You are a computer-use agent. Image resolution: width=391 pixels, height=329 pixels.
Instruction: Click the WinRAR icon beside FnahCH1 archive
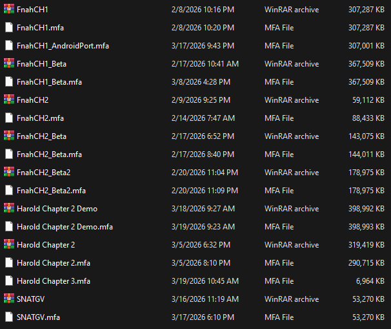[x=8, y=10]
